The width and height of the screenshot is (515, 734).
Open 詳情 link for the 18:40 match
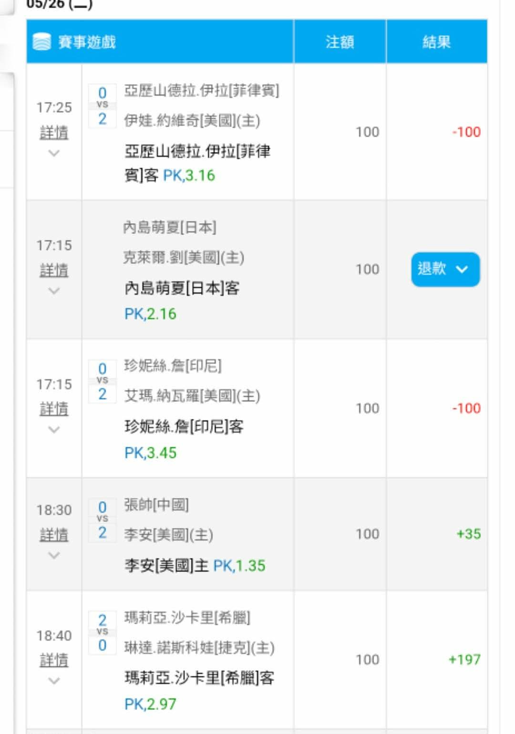click(54, 660)
